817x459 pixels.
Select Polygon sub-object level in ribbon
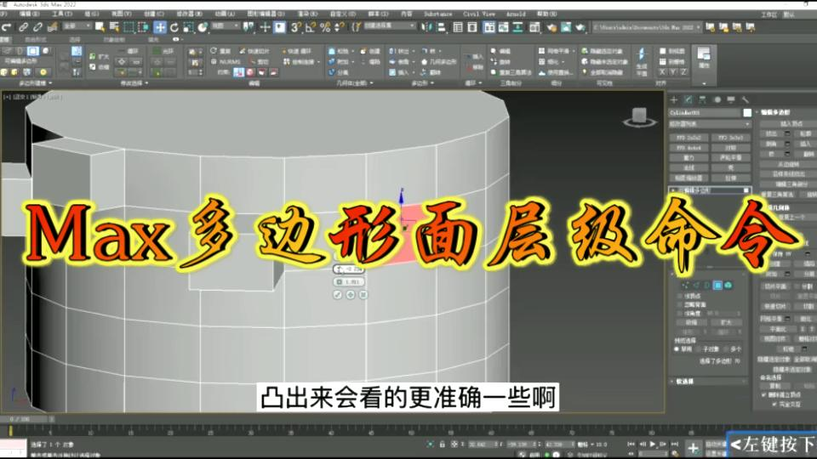tap(33, 51)
